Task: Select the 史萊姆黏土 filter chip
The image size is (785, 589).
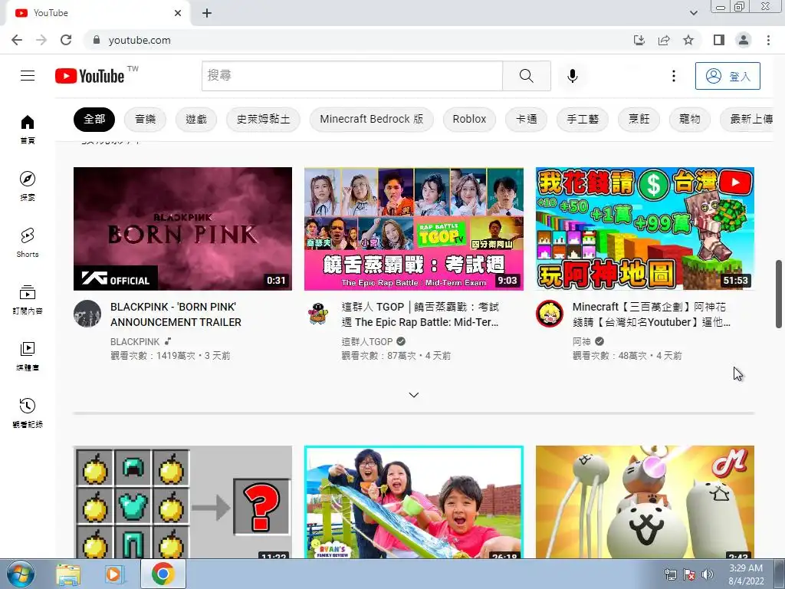Action: pos(263,119)
